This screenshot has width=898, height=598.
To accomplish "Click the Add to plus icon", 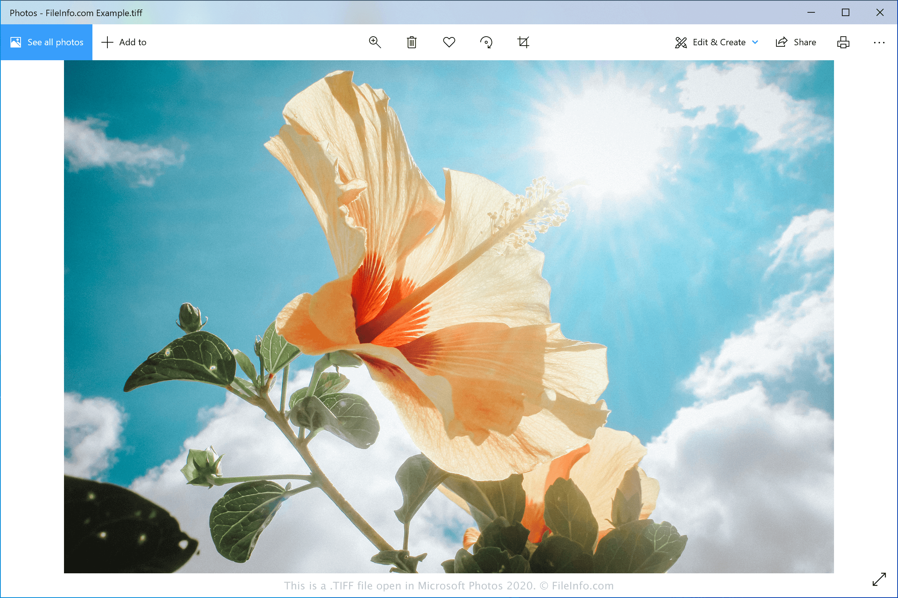I will pos(106,42).
